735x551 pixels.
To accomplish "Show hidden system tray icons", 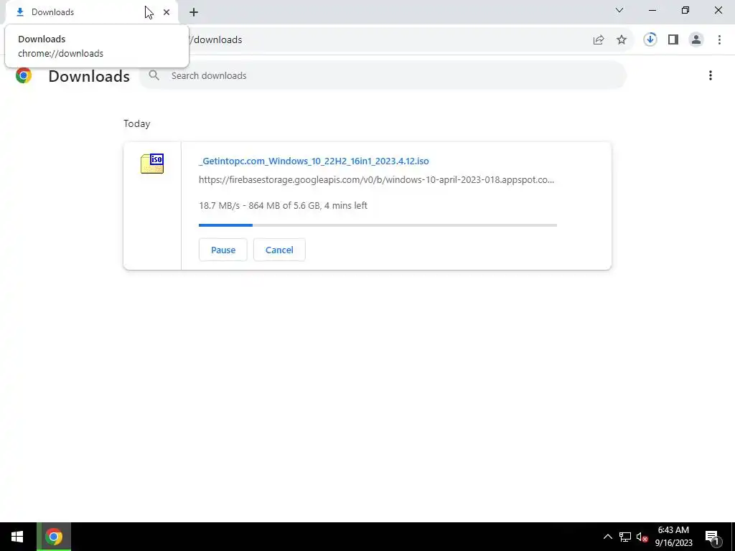I will (x=607, y=537).
